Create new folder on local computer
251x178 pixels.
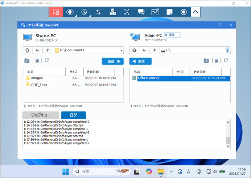pos(27,61)
